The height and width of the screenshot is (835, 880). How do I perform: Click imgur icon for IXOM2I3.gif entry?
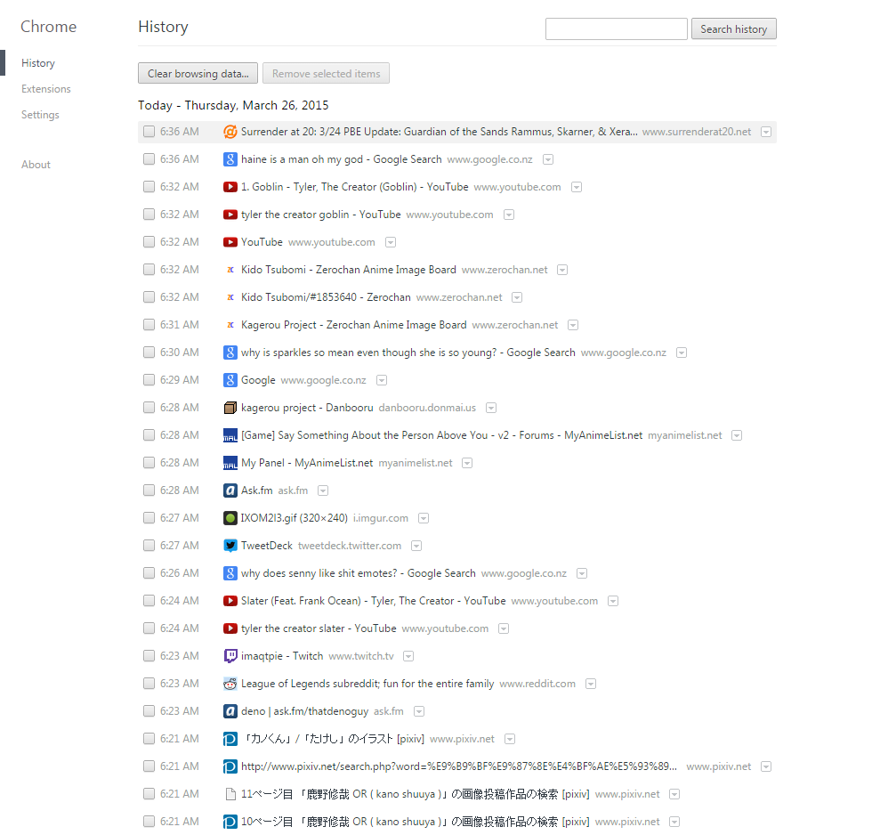point(230,518)
